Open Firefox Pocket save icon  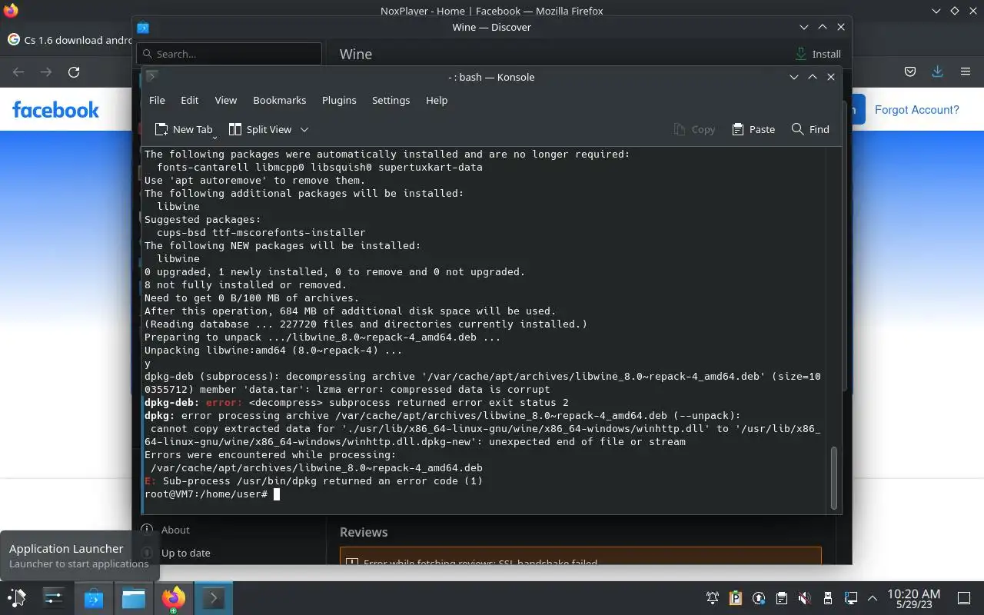pyautogui.click(x=909, y=71)
